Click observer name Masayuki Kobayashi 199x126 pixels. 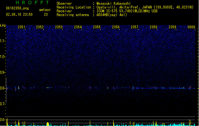coord(114,3)
